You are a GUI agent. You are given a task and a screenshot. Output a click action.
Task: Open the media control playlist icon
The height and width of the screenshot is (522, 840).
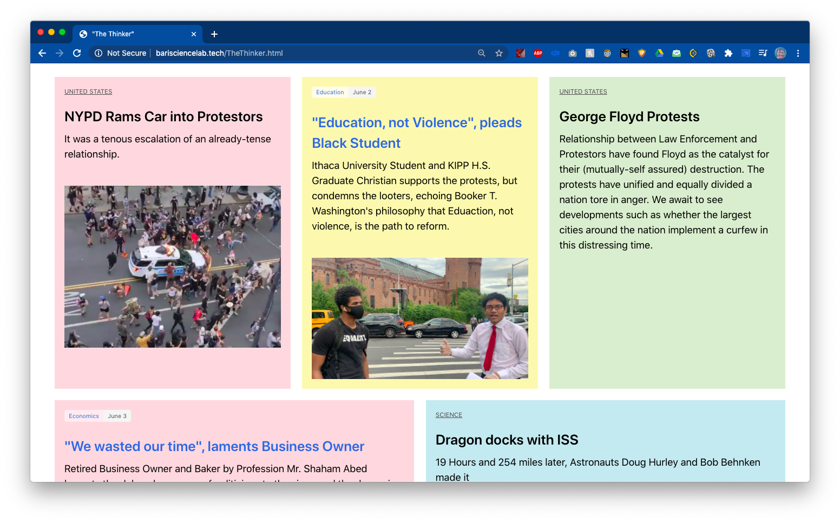[x=763, y=53]
